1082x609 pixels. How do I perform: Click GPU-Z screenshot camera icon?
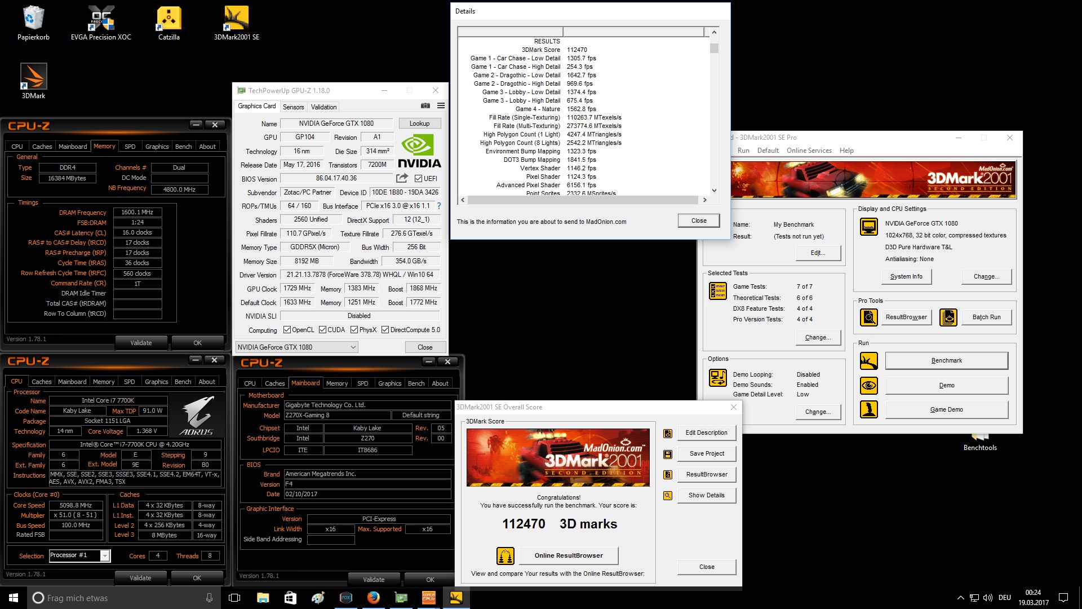425,106
